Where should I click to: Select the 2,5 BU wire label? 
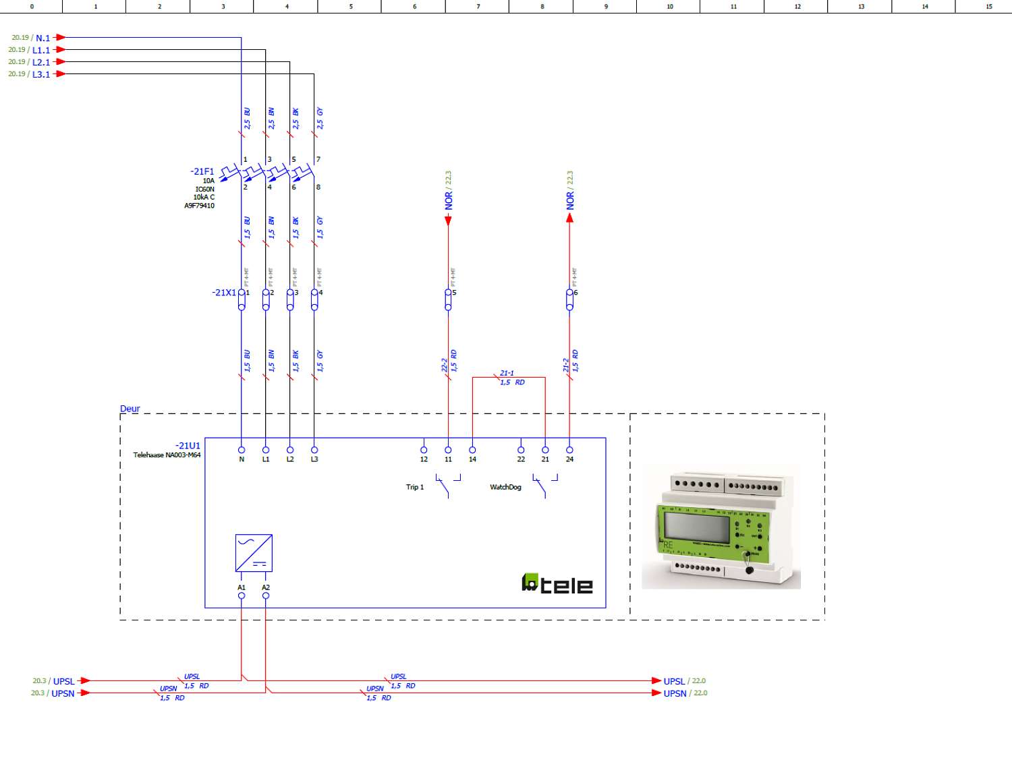(x=247, y=119)
